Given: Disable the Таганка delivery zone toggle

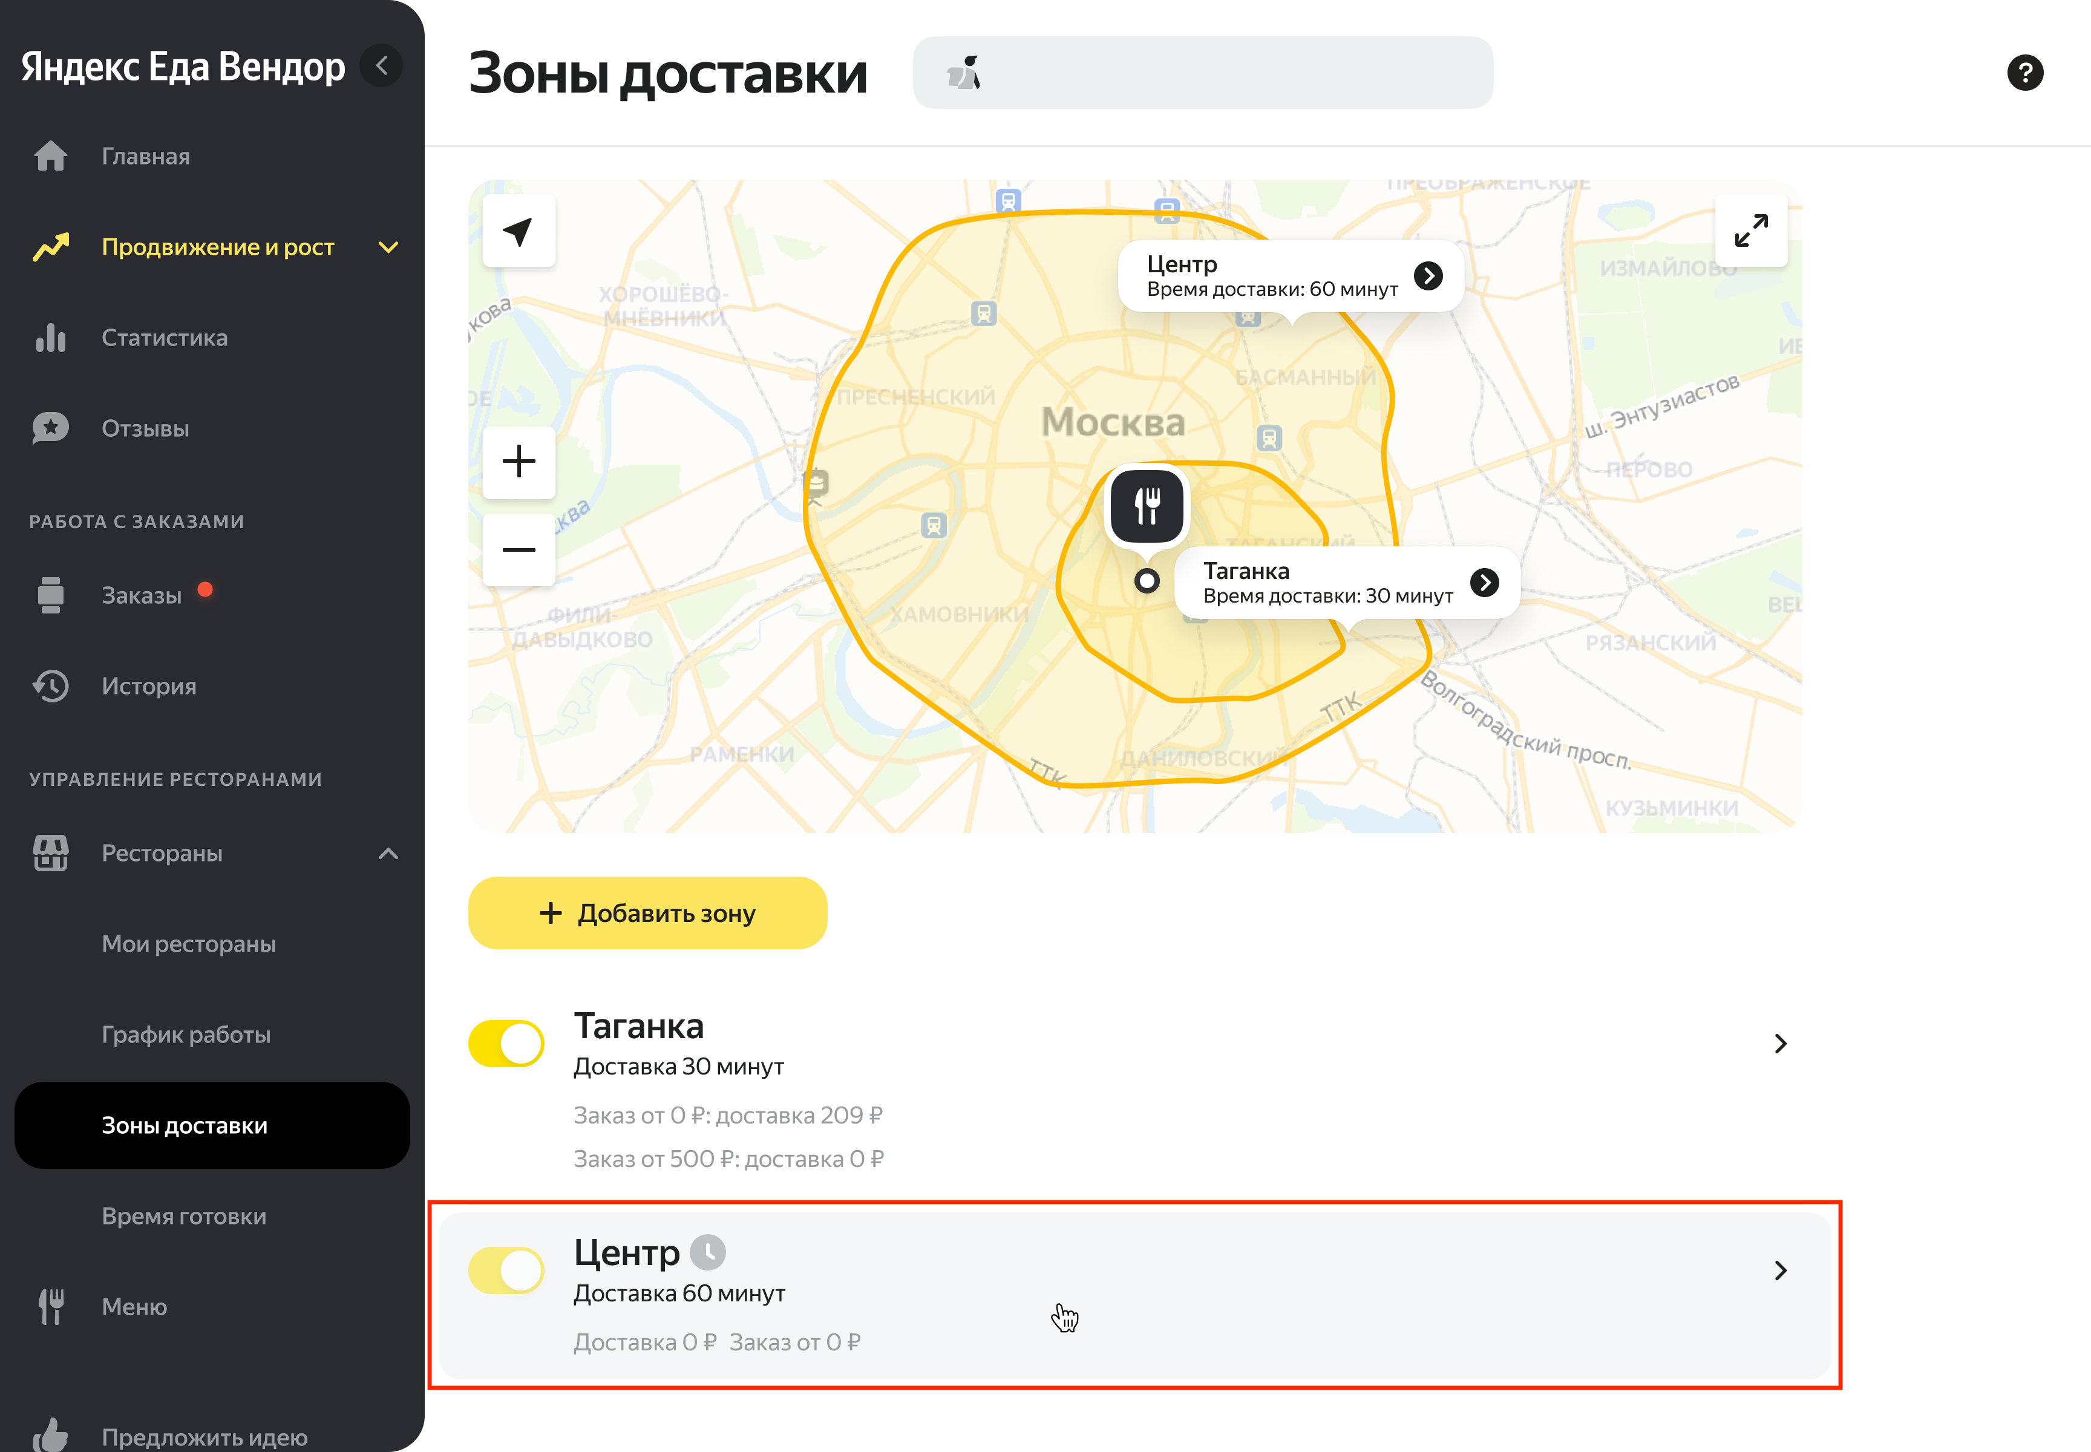Looking at the screenshot, I should pos(506,1042).
